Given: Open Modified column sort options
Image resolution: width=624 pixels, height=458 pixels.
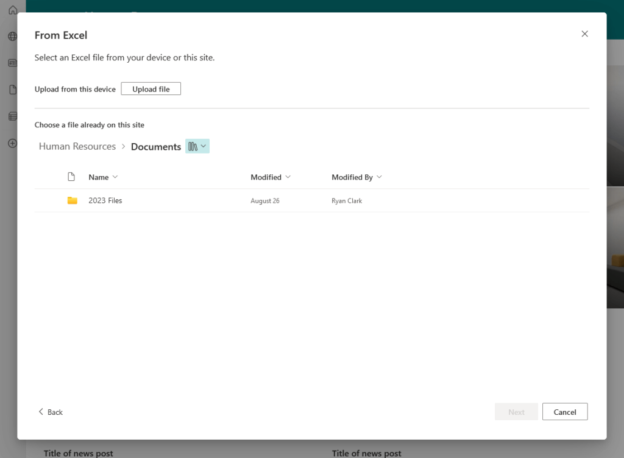Looking at the screenshot, I should (x=270, y=177).
